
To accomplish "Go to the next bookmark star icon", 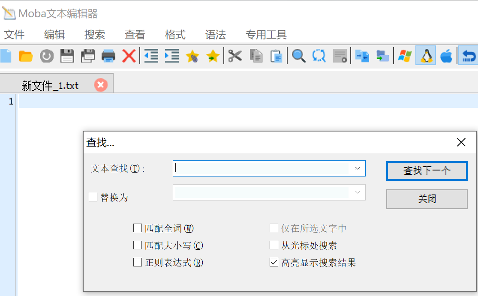I will [213, 56].
